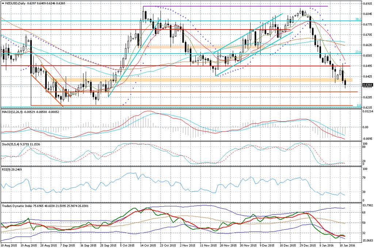Click the 16 Sep 2015 date label
374x249 pixels.
click(x=88, y=245)
